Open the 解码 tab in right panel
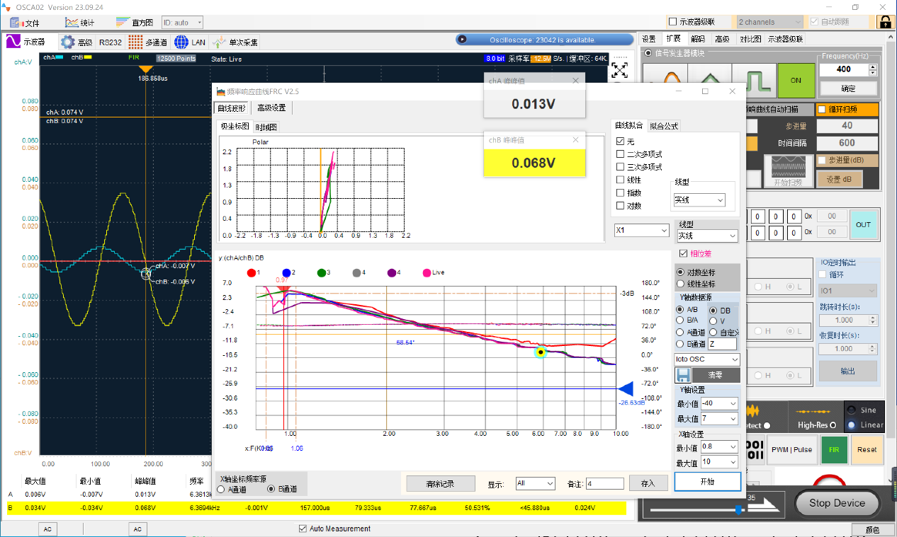897x537 pixels. [698, 40]
